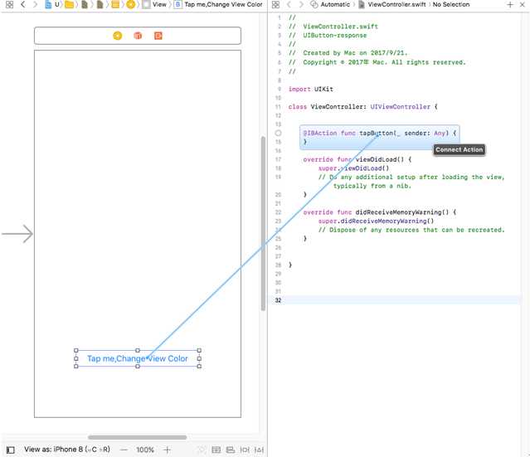
Task: Open the yellow View Controller breadcrumb icon
Action: [x=131, y=5]
